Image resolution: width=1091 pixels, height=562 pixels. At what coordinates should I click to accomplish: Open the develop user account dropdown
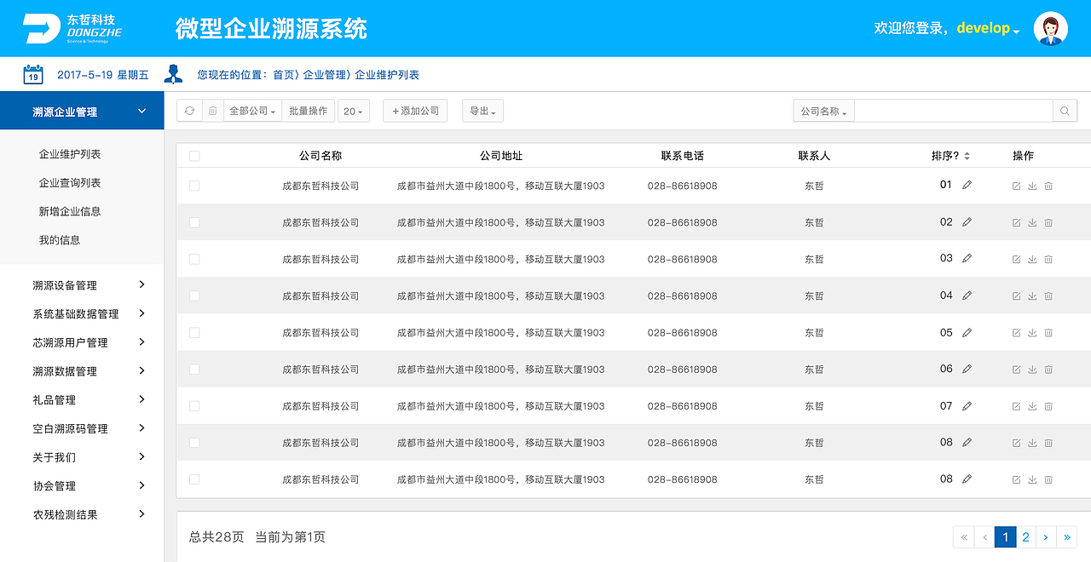[988, 28]
